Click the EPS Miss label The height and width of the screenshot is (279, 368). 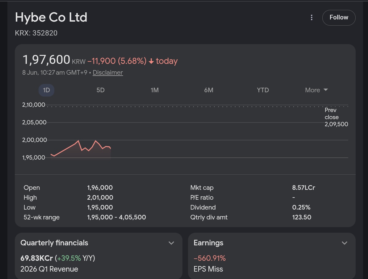coord(208,269)
